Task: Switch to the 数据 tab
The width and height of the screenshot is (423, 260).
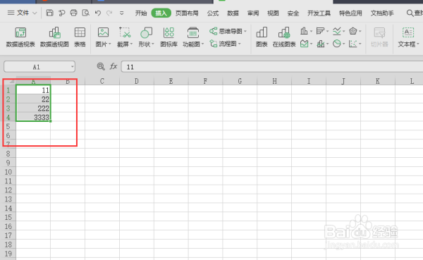Action: pos(233,13)
